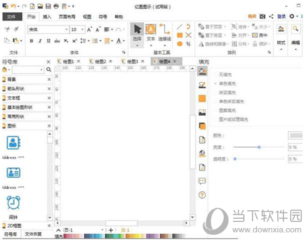308x241 pixels.
Task: Switch to the View ribbon tab
Action: (x=87, y=17)
